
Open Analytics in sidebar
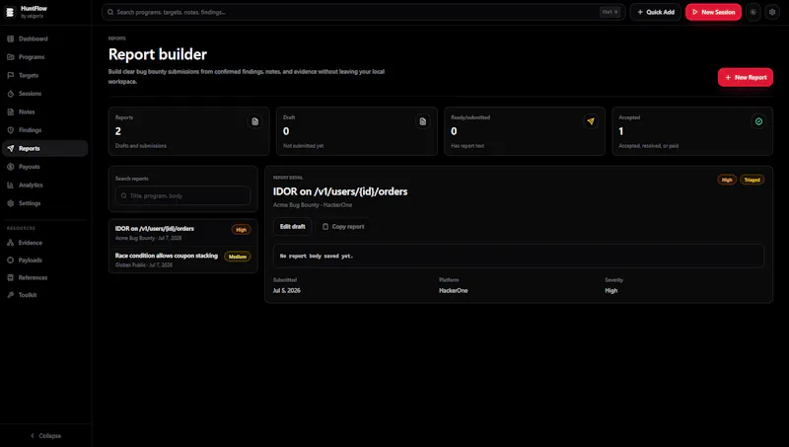pos(45,185)
